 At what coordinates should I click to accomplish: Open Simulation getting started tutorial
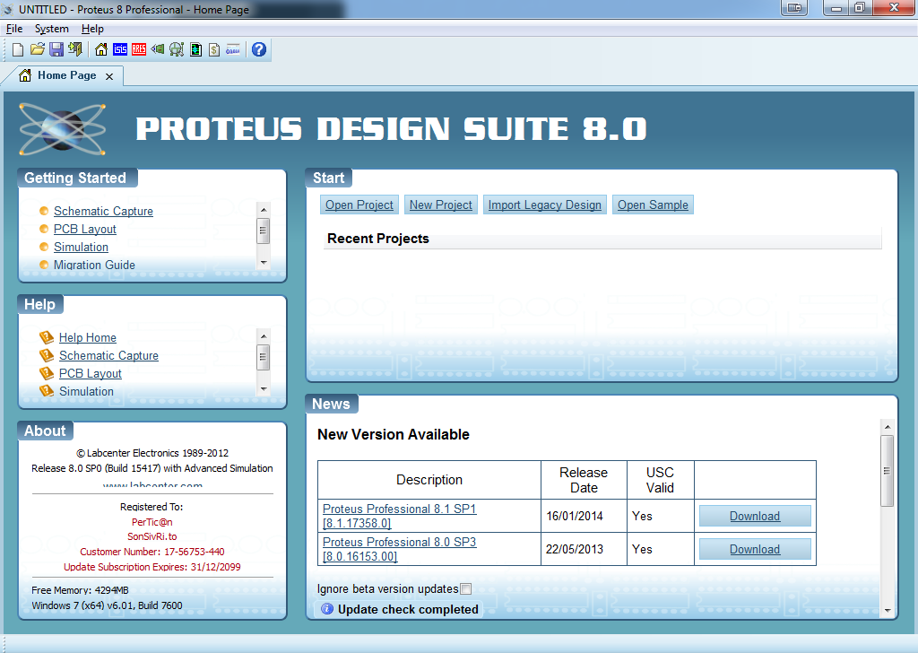81,248
